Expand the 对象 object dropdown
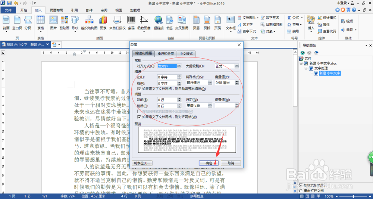Viewport: 373px width, 199px height. click(x=274, y=31)
